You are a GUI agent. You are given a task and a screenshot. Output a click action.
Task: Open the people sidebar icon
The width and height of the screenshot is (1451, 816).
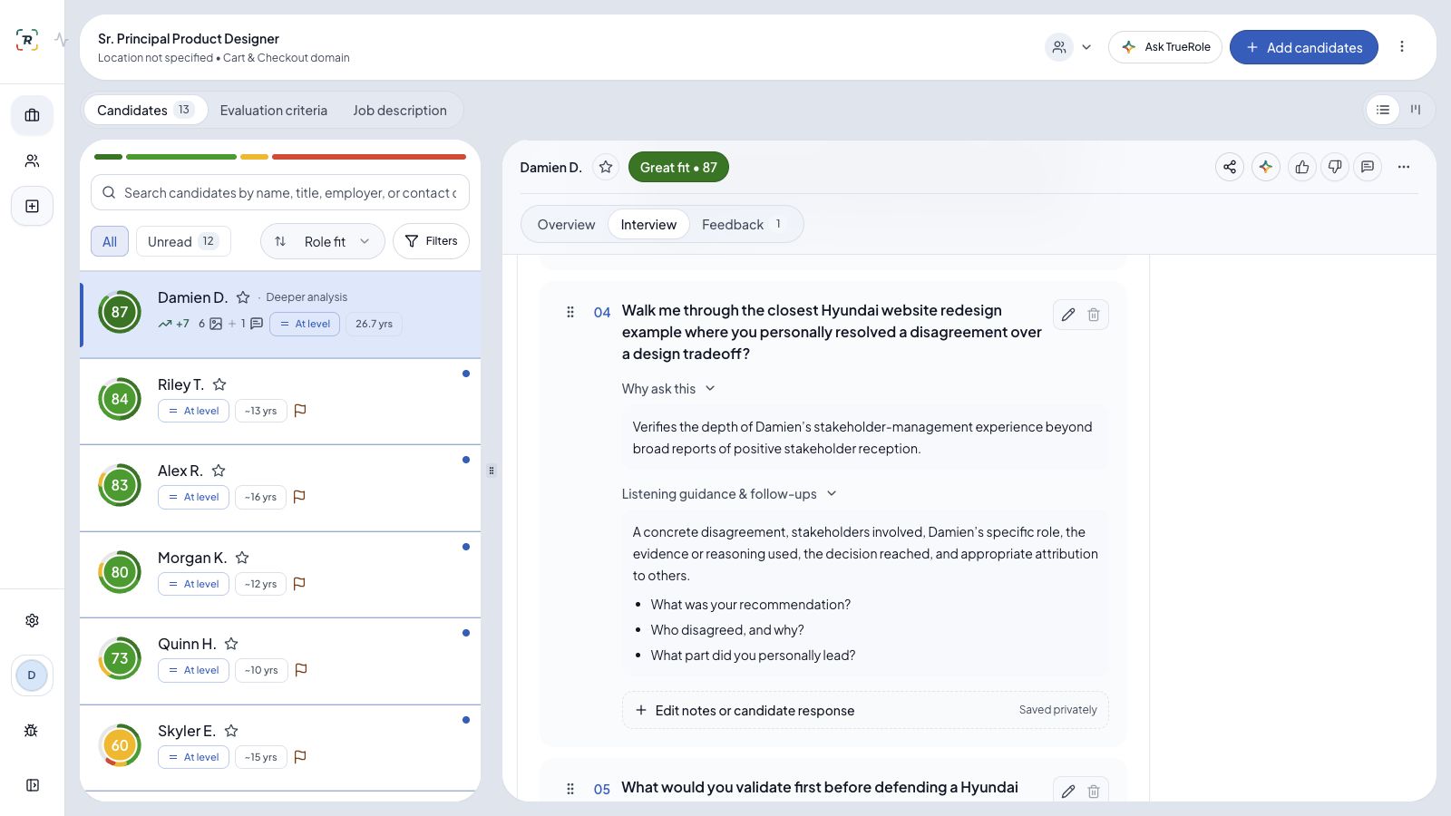pos(32,160)
